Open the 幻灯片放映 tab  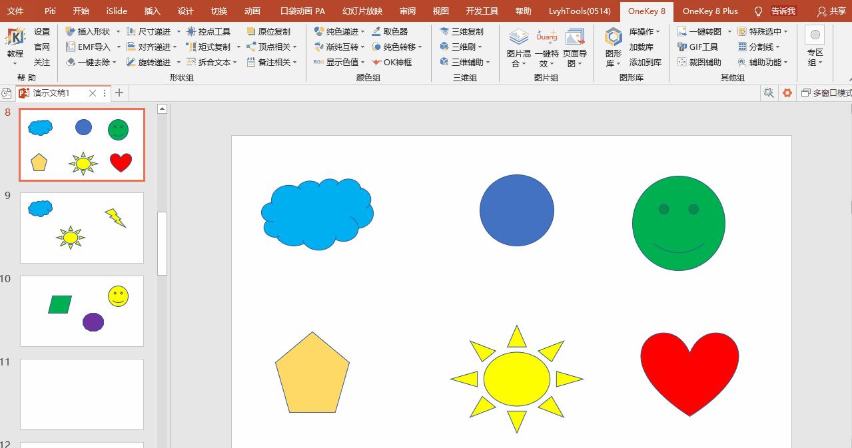(362, 11)
